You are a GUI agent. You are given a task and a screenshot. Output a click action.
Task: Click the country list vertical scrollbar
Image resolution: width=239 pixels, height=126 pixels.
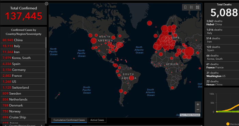[46, 43]
